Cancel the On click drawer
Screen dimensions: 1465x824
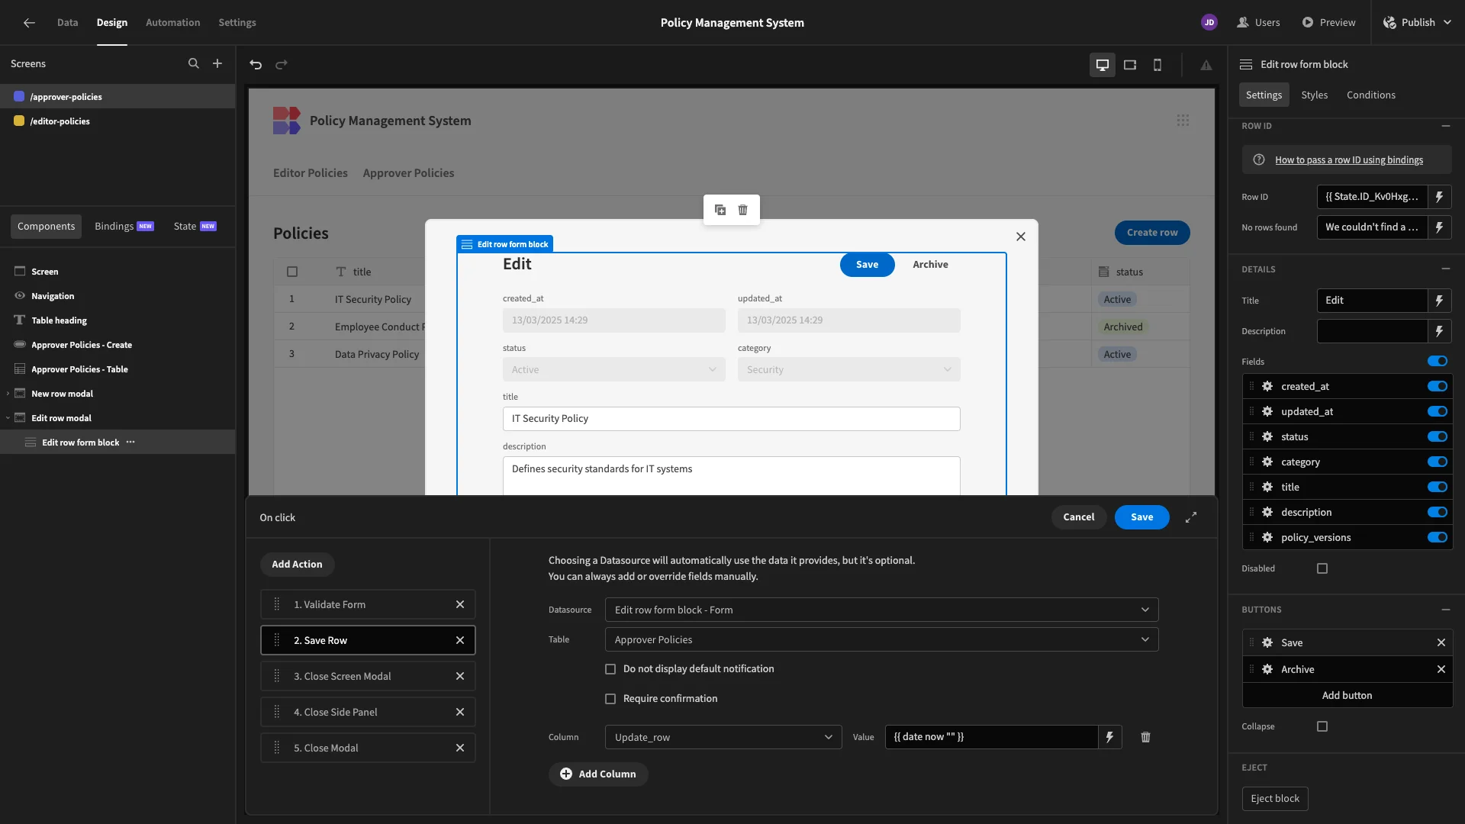point(1079,517)
